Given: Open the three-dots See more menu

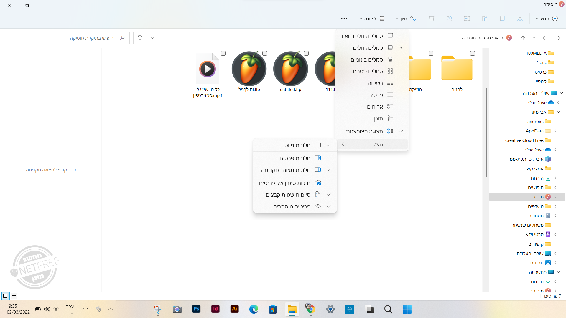Looking at the screenshot, I should [344, 19].
